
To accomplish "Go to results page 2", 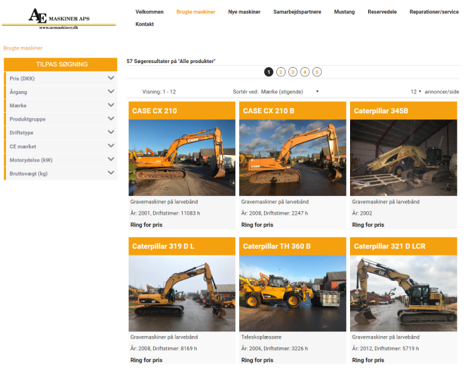I will pos(281,72).
